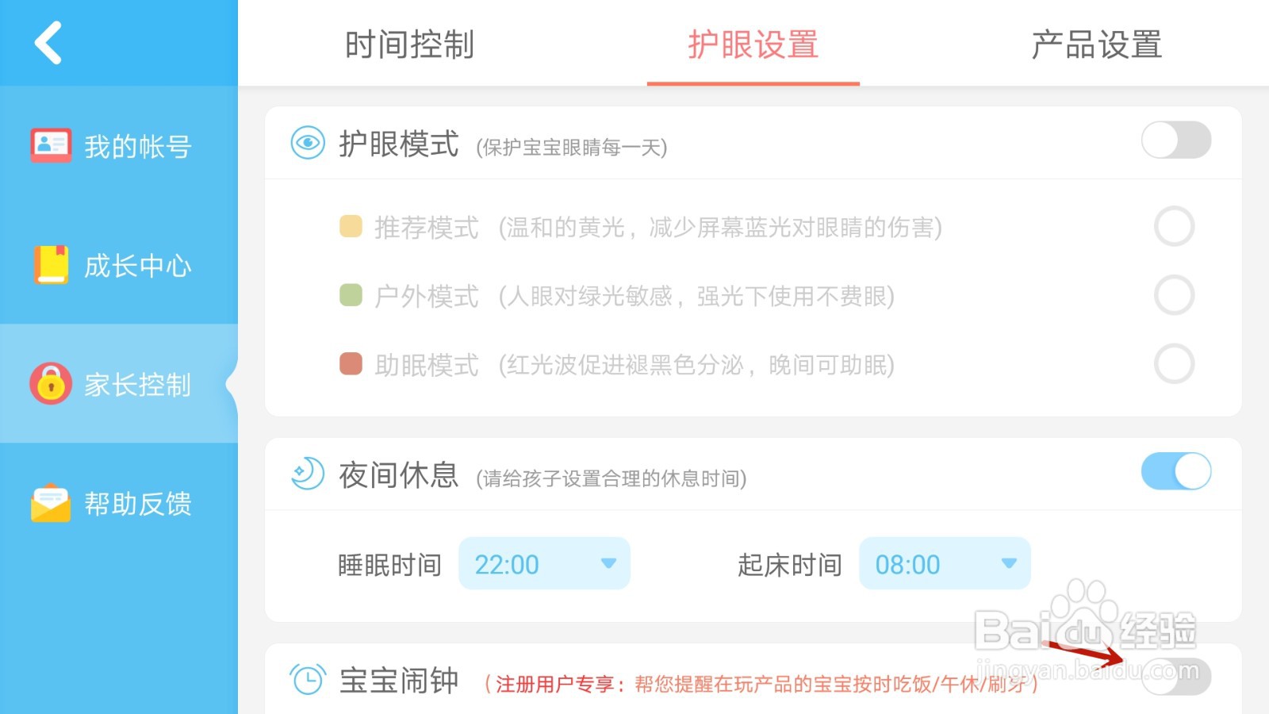
Task: Click the ID card icon for 我的帐号
Action: tap(50, 144)
